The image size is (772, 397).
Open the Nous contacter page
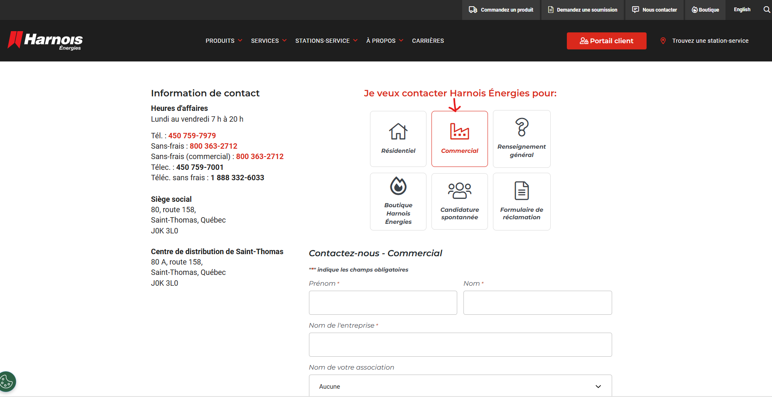click(x=654, y=10)
